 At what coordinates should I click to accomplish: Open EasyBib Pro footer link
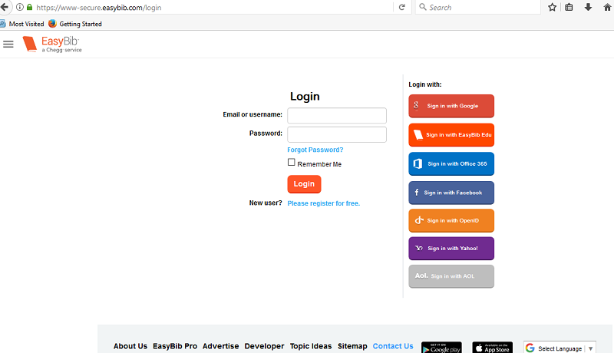pos(175,346)
